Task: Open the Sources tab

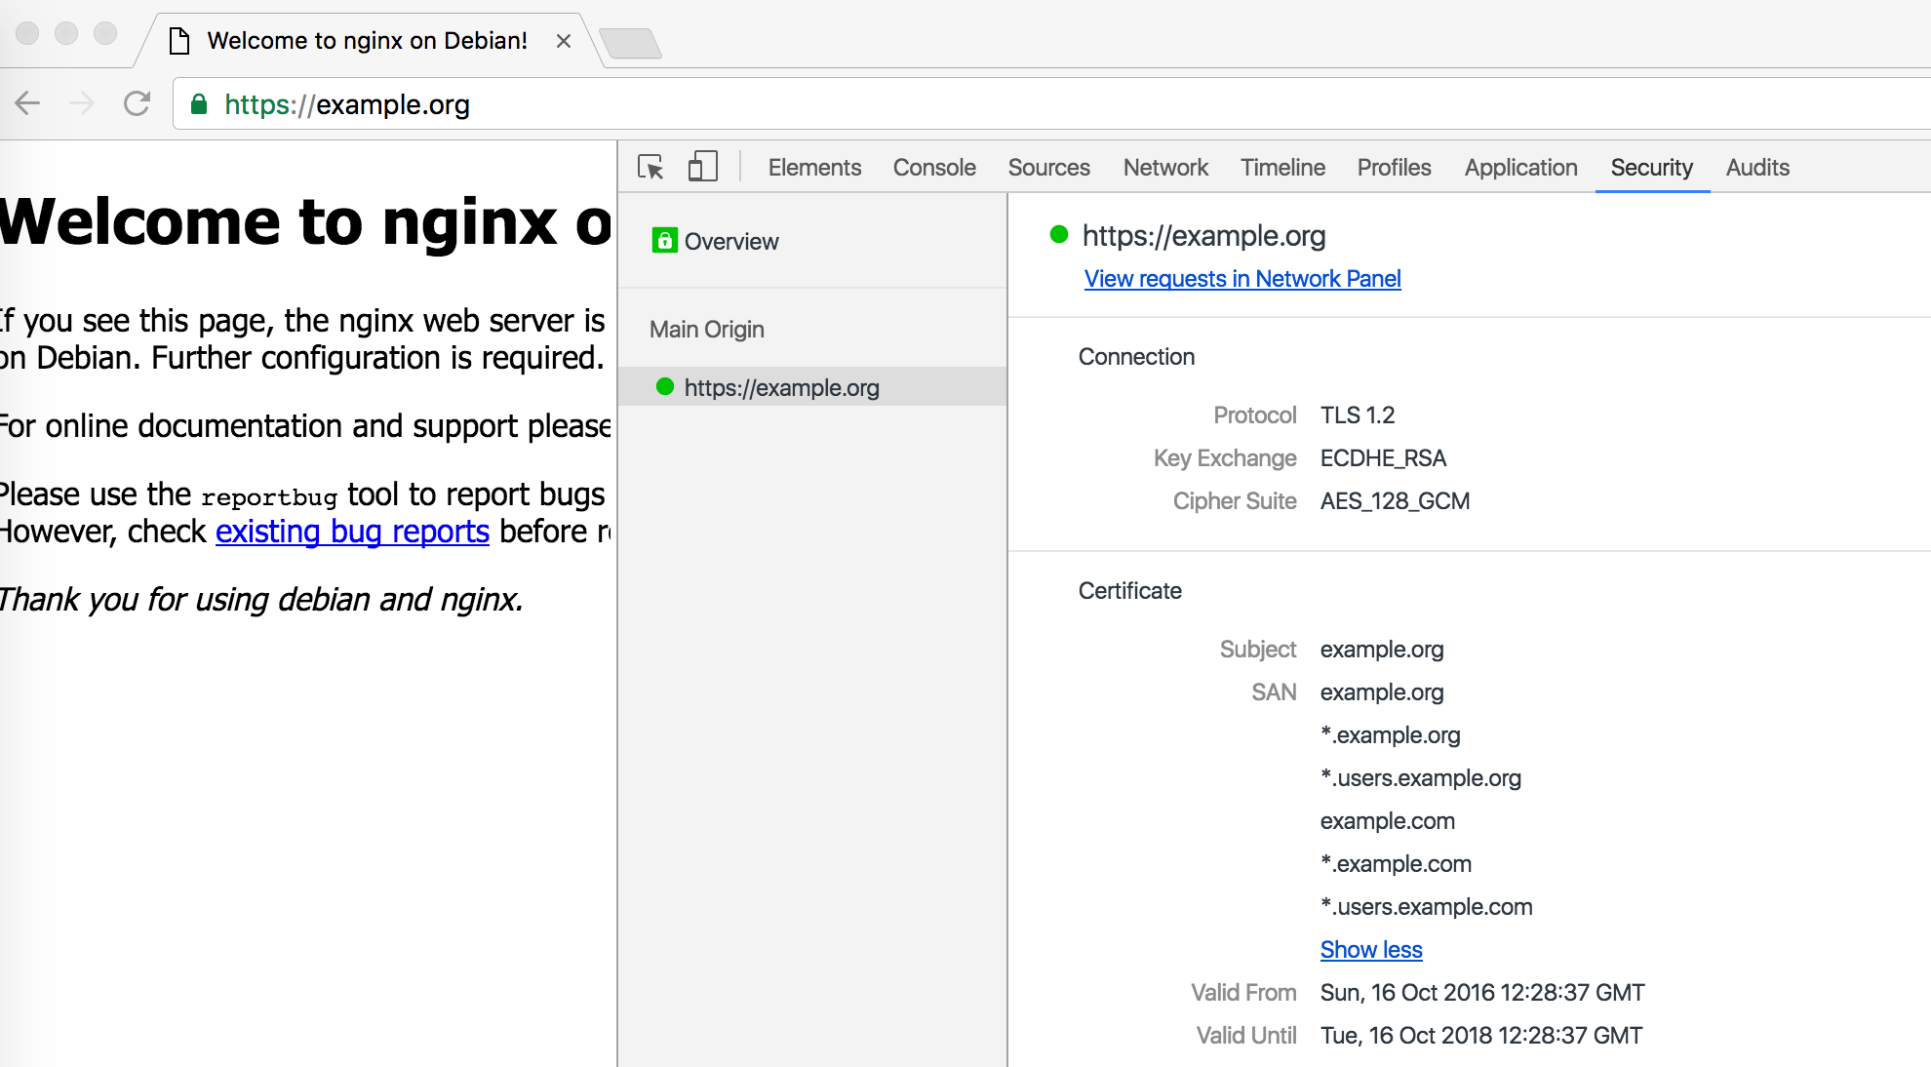Action: point(1048,168)
